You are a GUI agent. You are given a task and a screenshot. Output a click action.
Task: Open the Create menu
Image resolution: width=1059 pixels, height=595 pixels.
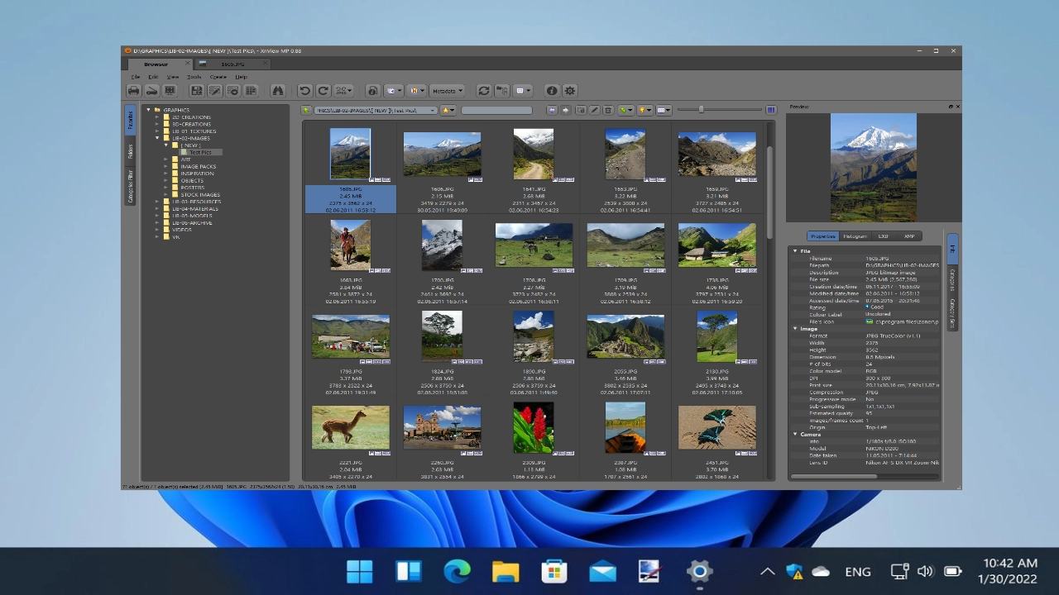218,76
